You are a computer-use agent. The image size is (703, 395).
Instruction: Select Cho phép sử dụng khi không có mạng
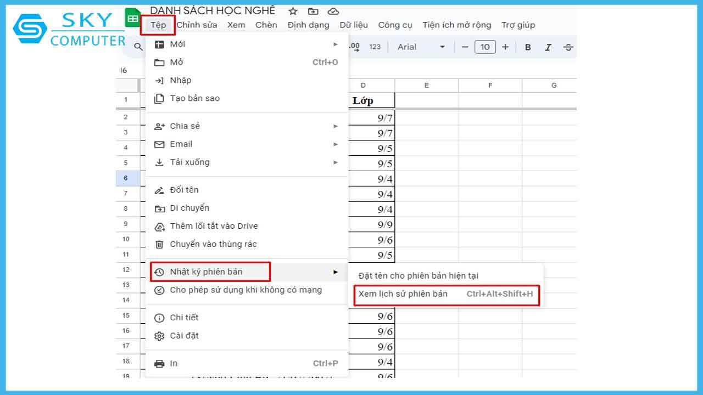[247, 290]
